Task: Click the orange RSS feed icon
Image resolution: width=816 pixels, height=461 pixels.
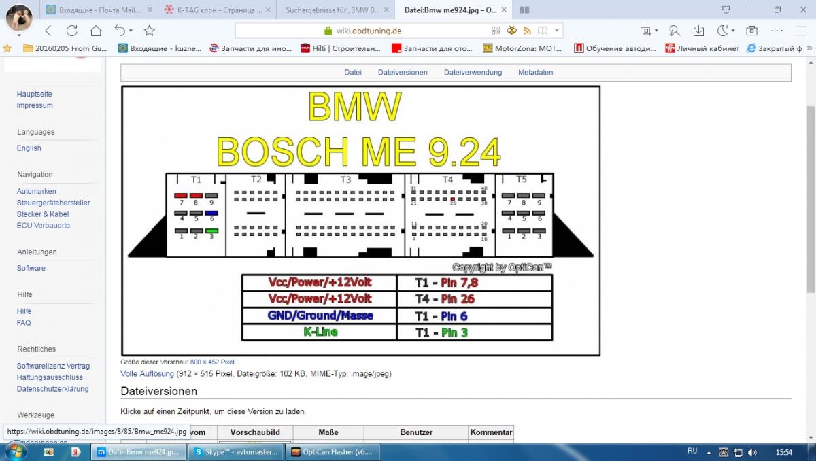Action: tap(527, 31)
